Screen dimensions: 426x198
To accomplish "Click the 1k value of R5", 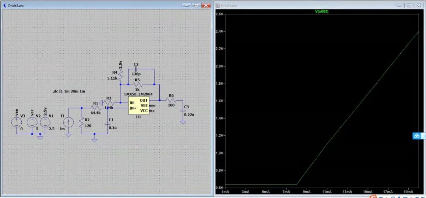I will 137,90.
